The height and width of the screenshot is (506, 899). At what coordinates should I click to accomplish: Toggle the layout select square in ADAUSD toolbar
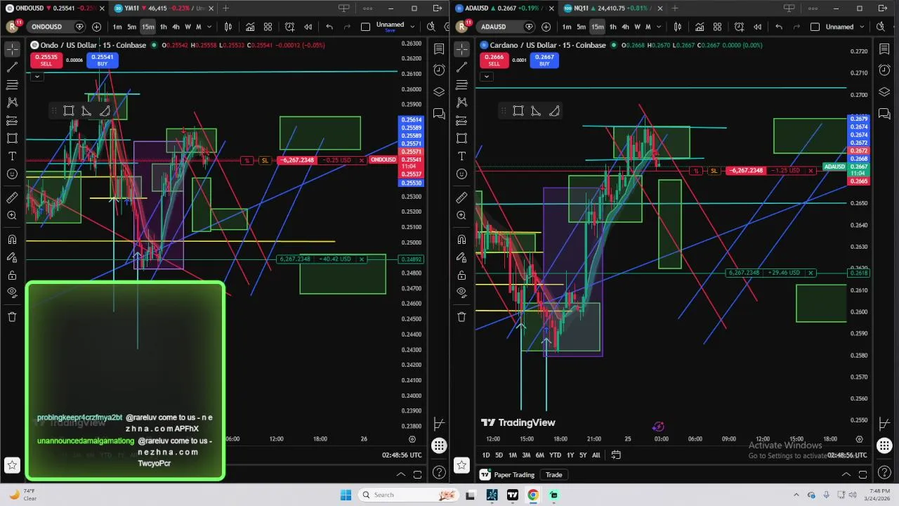815,27
